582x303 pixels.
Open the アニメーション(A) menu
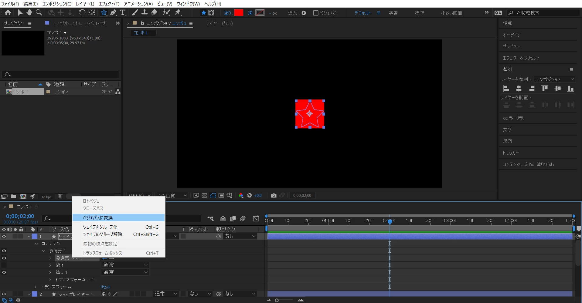click(138, 4)
